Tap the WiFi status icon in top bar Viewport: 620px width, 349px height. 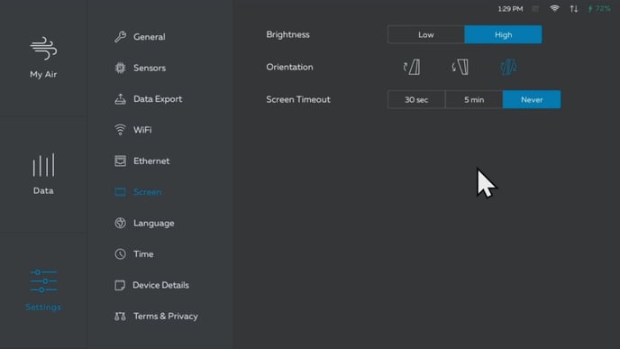click(555, 9)
